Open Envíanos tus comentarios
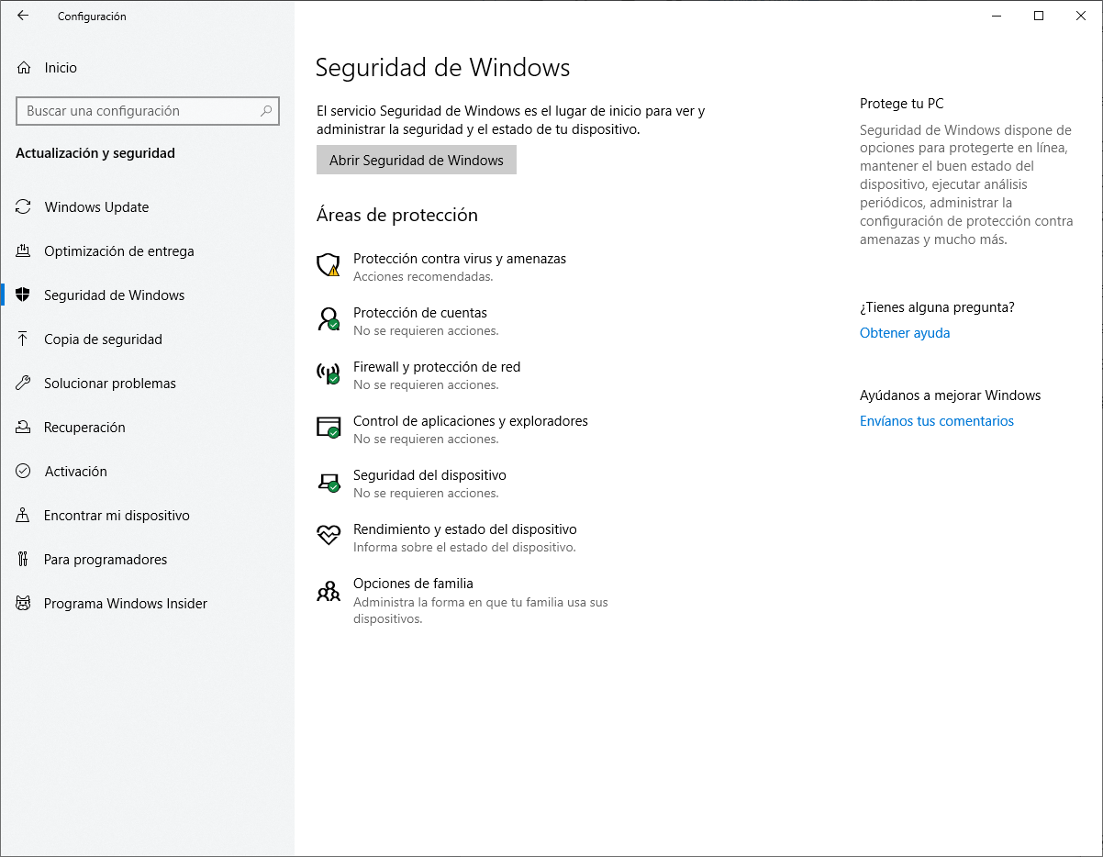1103x857 pixels. 936,420
